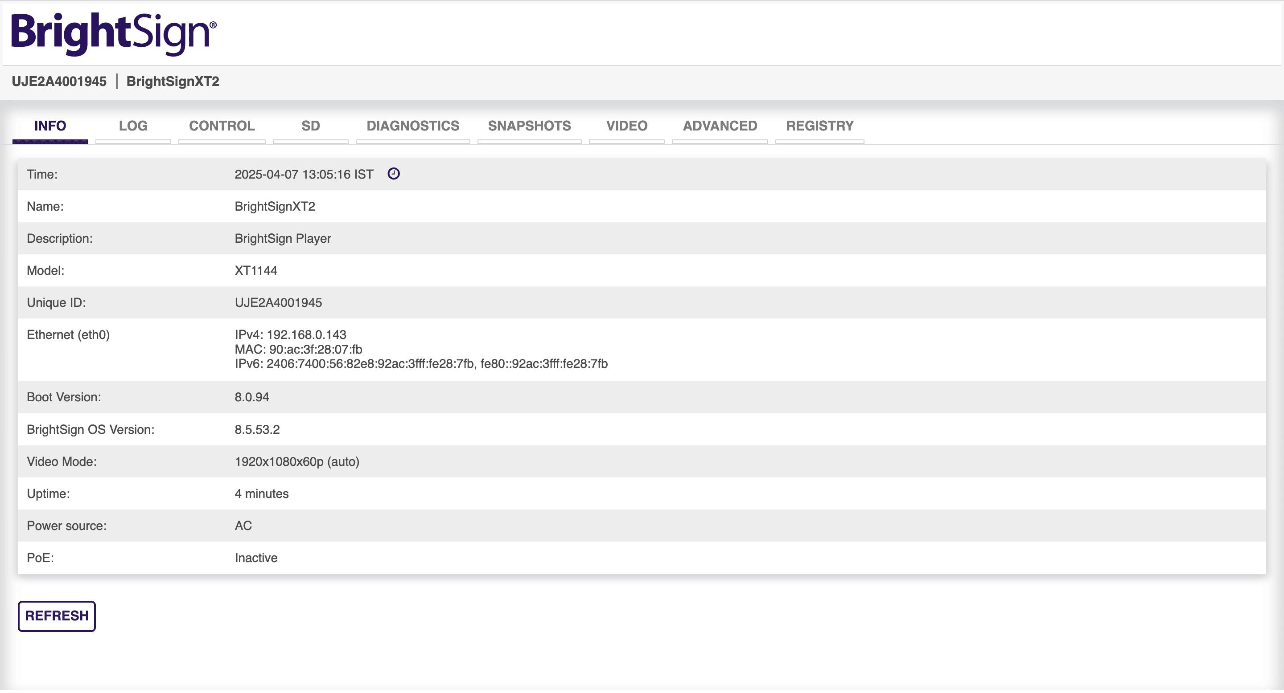Click the time value 2025-04-07 13:05:16 IST
1284x693 pixels.
[304, 174]
